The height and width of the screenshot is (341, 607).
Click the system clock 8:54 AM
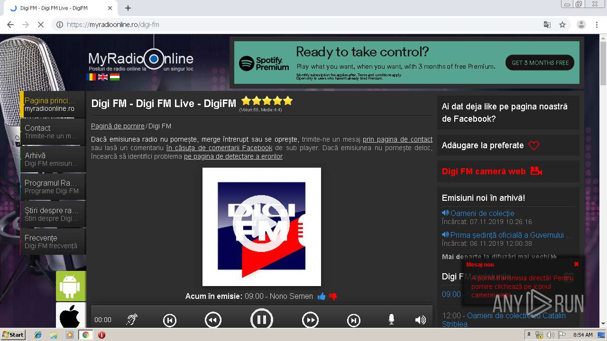(x=583, y=335)
